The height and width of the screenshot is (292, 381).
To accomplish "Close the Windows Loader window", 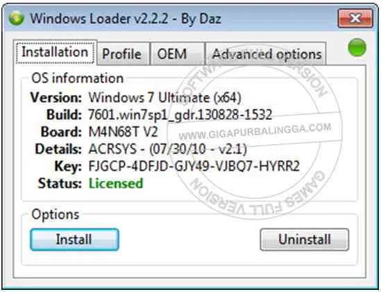I will (x=355, y=18).
